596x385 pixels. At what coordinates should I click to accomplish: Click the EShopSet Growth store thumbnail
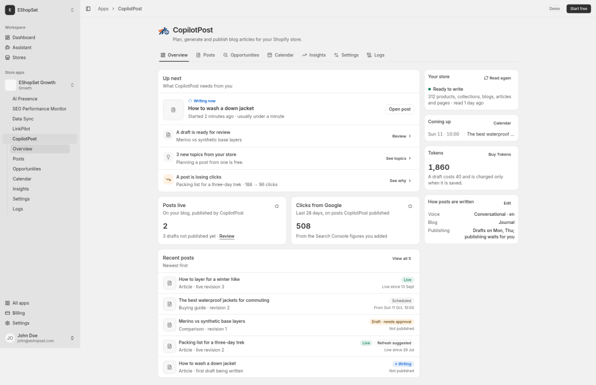click(x=10, y=85)
